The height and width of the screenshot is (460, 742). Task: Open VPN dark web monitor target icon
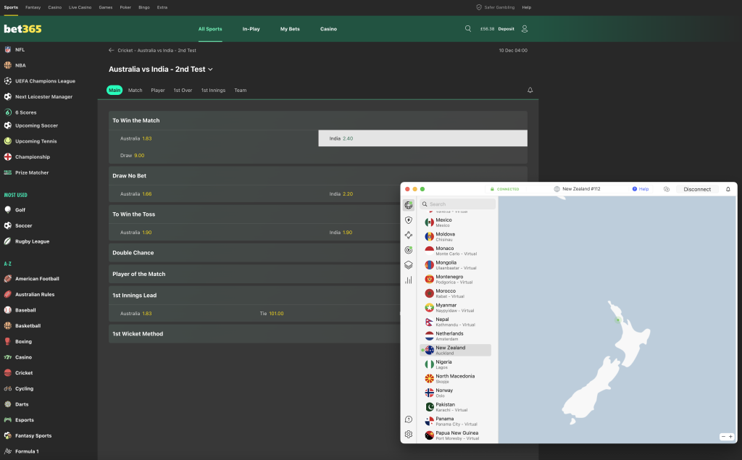tap(409, 250)
